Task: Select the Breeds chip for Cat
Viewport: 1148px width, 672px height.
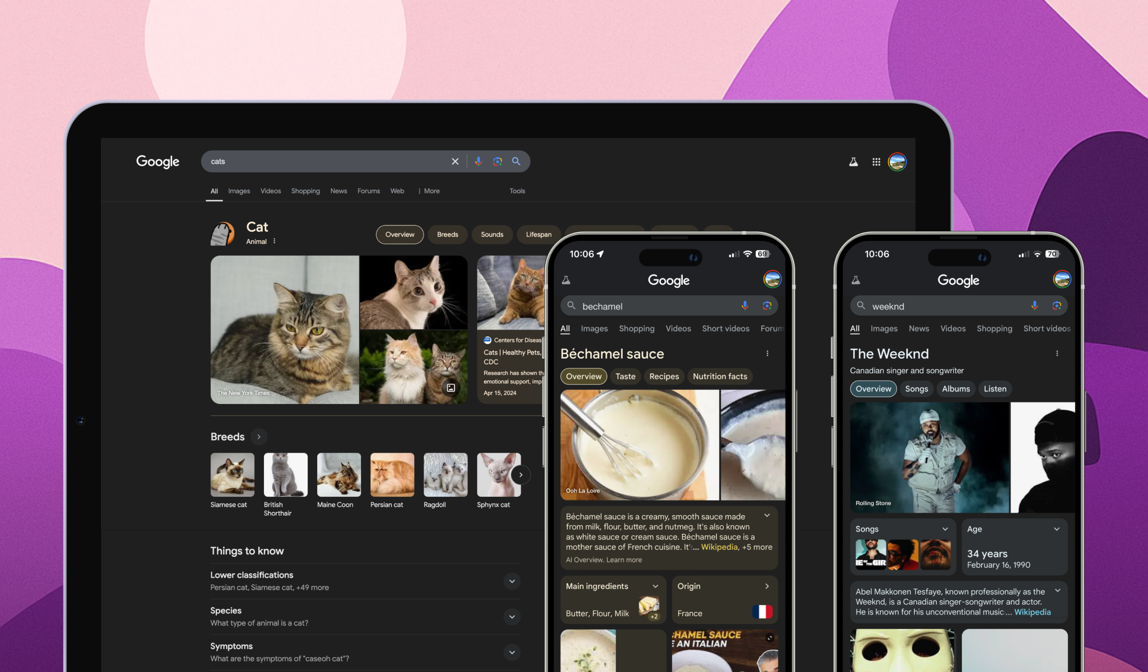Action: [448, 234]
